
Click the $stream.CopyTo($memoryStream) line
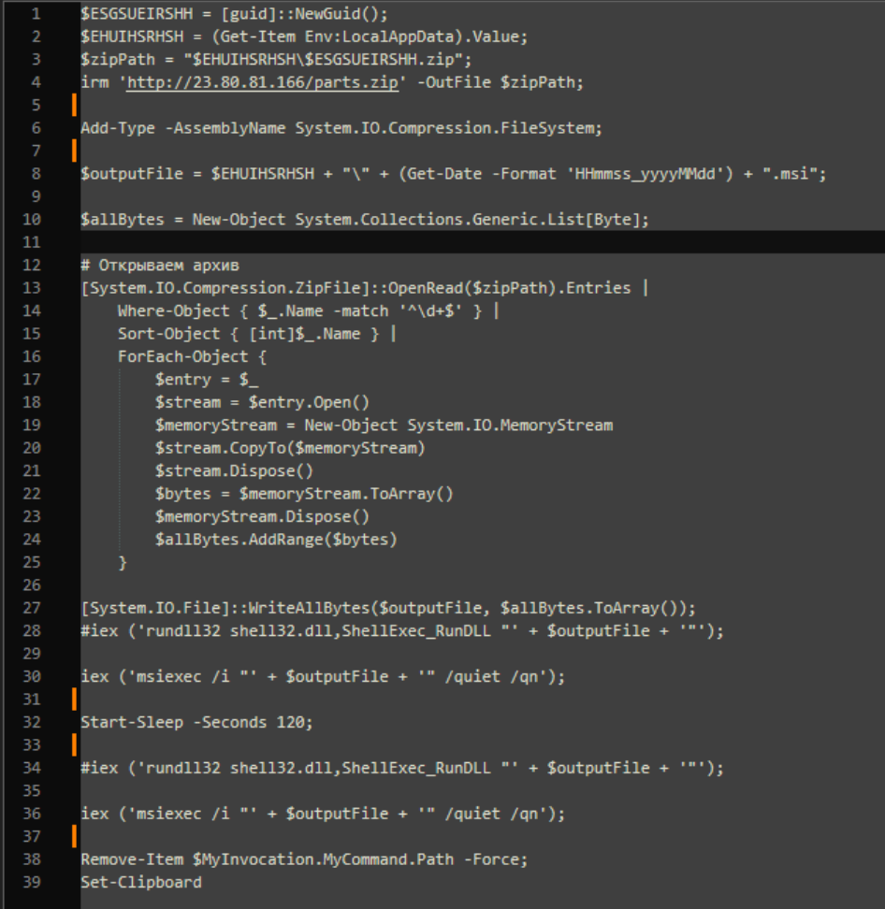(290, 448)
